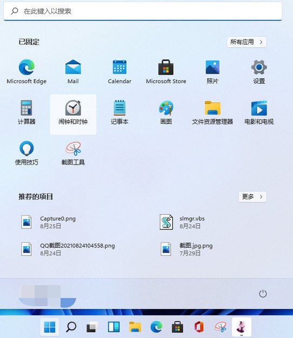The width and height of the screenshot is (293, 338).
Task: Click the slmgr.vbs script file icon
Action: tap(166, 222)
